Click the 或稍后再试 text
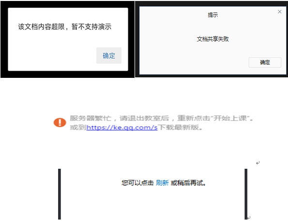Image resolution: width=288 pixels, height=221 pixels. [188, 183]
